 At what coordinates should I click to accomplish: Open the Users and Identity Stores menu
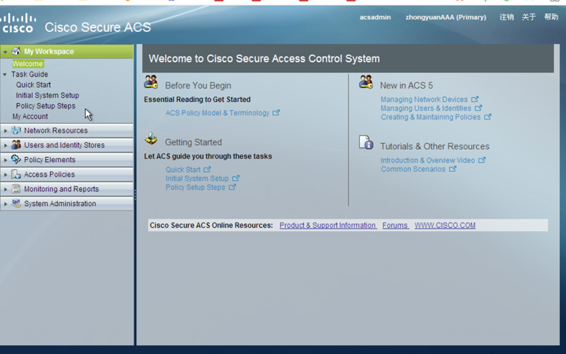click(67, 145)
